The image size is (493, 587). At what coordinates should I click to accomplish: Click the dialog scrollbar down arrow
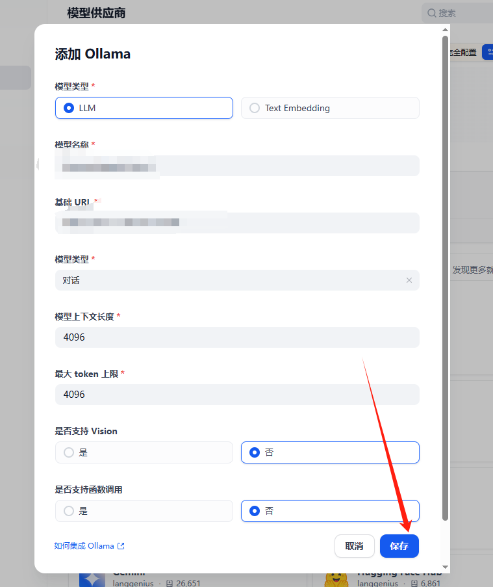[x=445, y=567]
